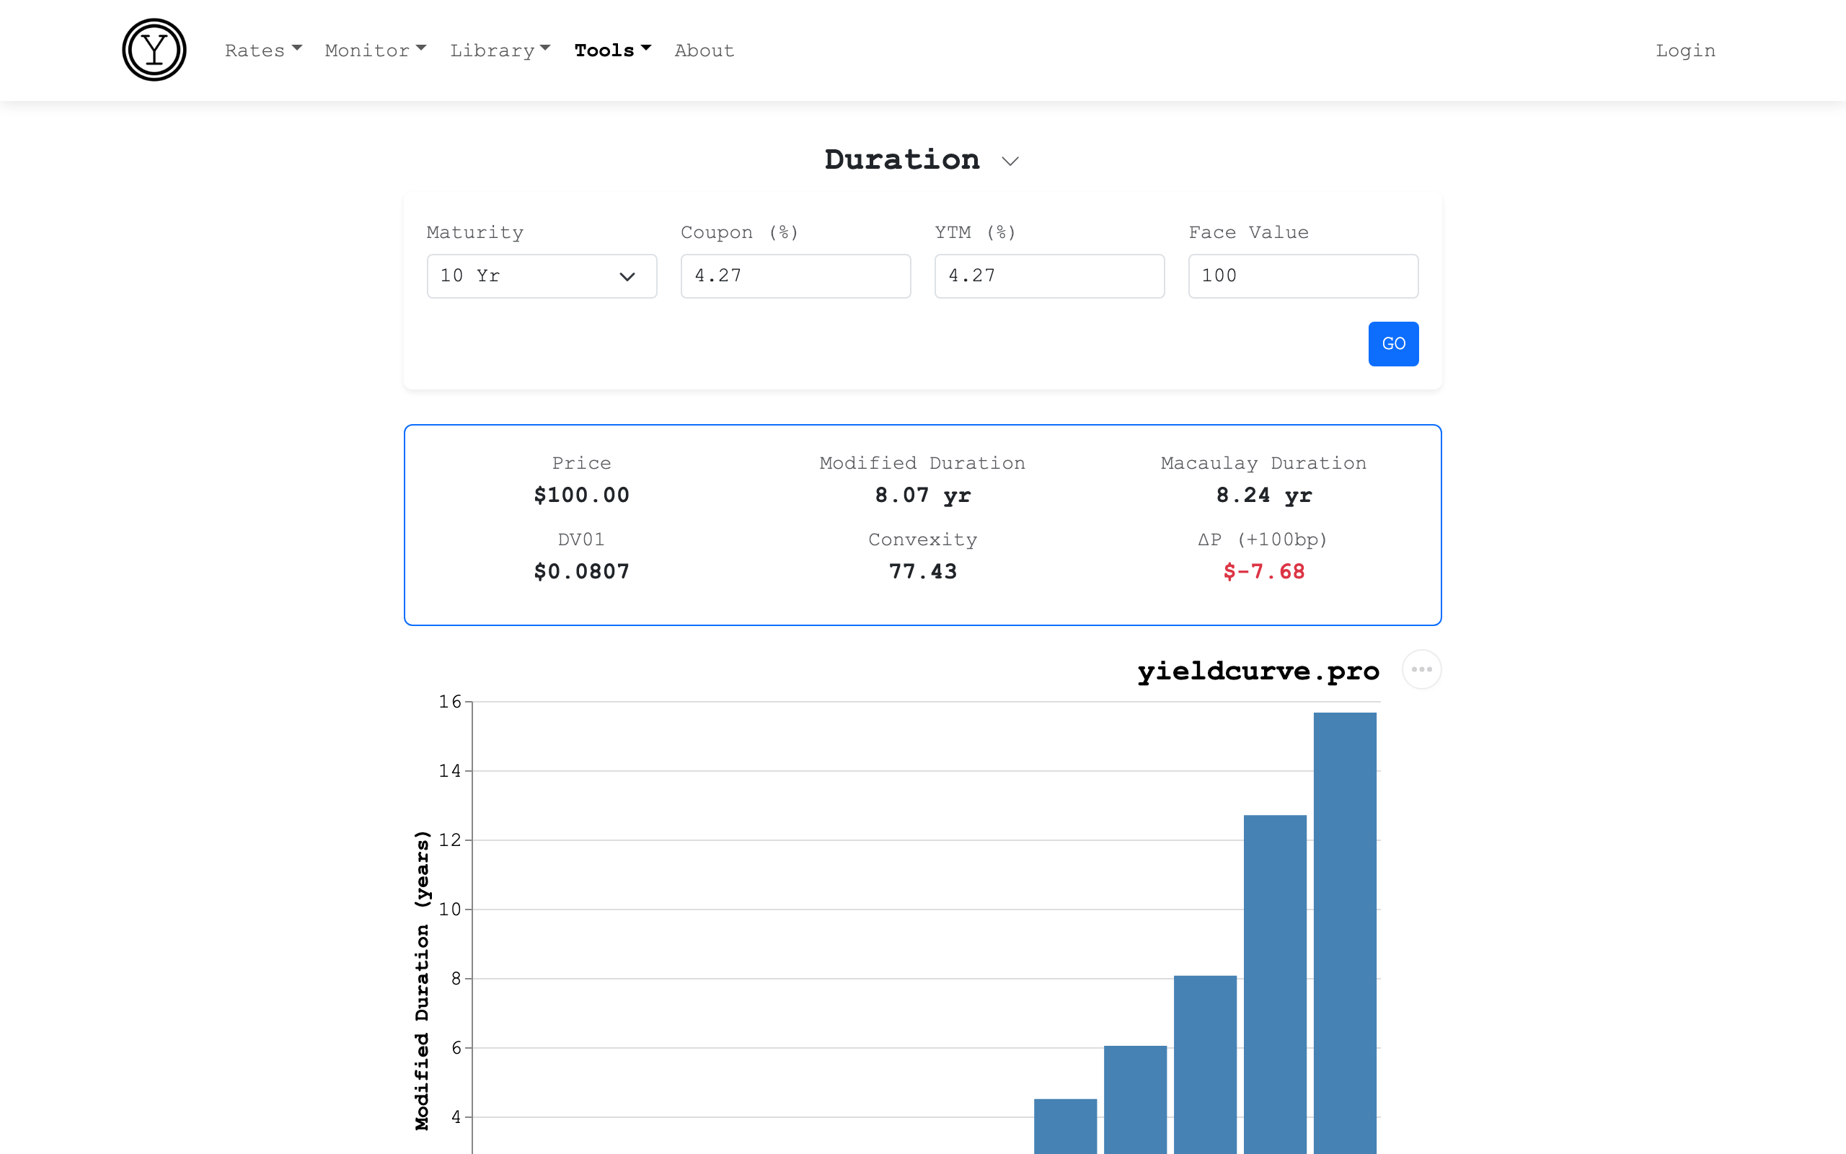The height and width of the screenshot is (1154, 1846).
Task: Focus the Coupon (%) input field
Action: [795, 276]
